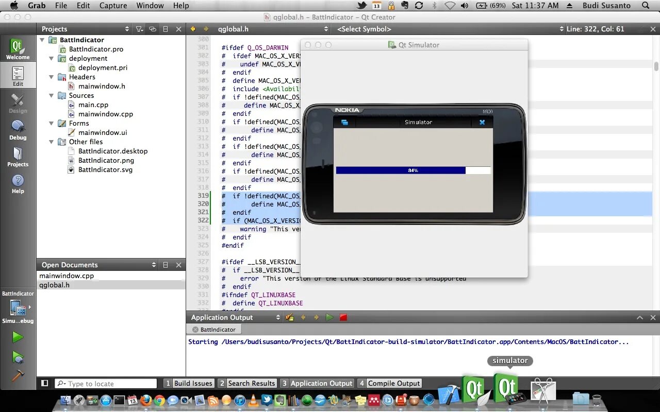Toggle synchronize with editor link icon
This screenshot has width=660, height=412.
pyautogui.click(x=153, y=29)
